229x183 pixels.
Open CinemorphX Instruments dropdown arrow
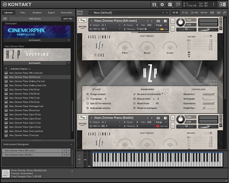pyautogui.click(x=69, y=40)
